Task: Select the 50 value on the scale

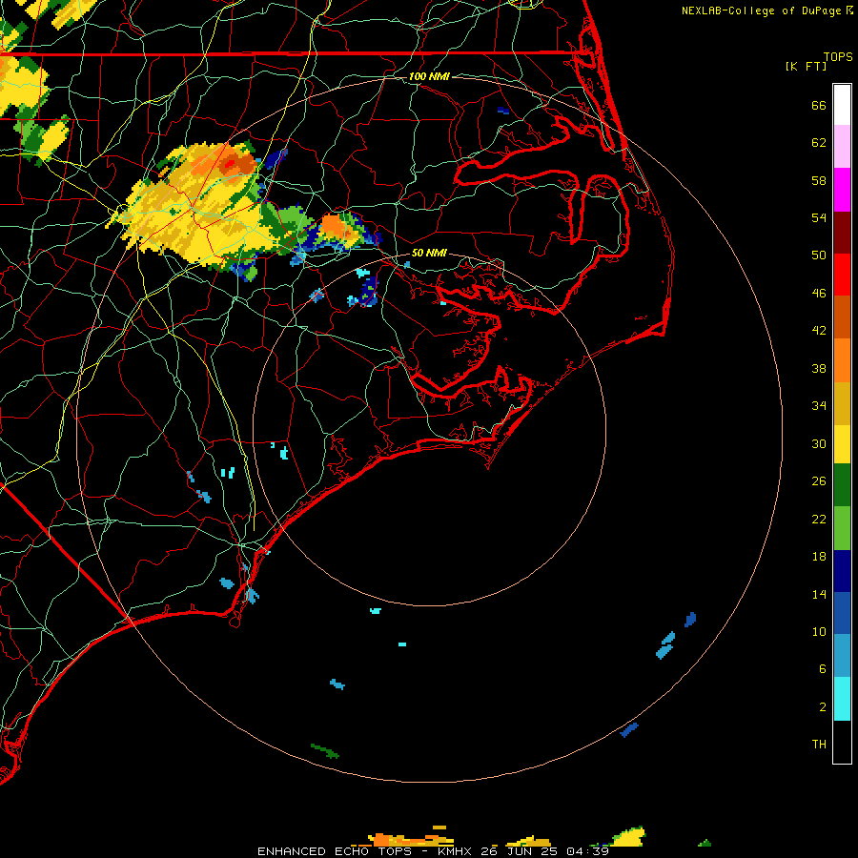Action: click(x=819, y=255)
